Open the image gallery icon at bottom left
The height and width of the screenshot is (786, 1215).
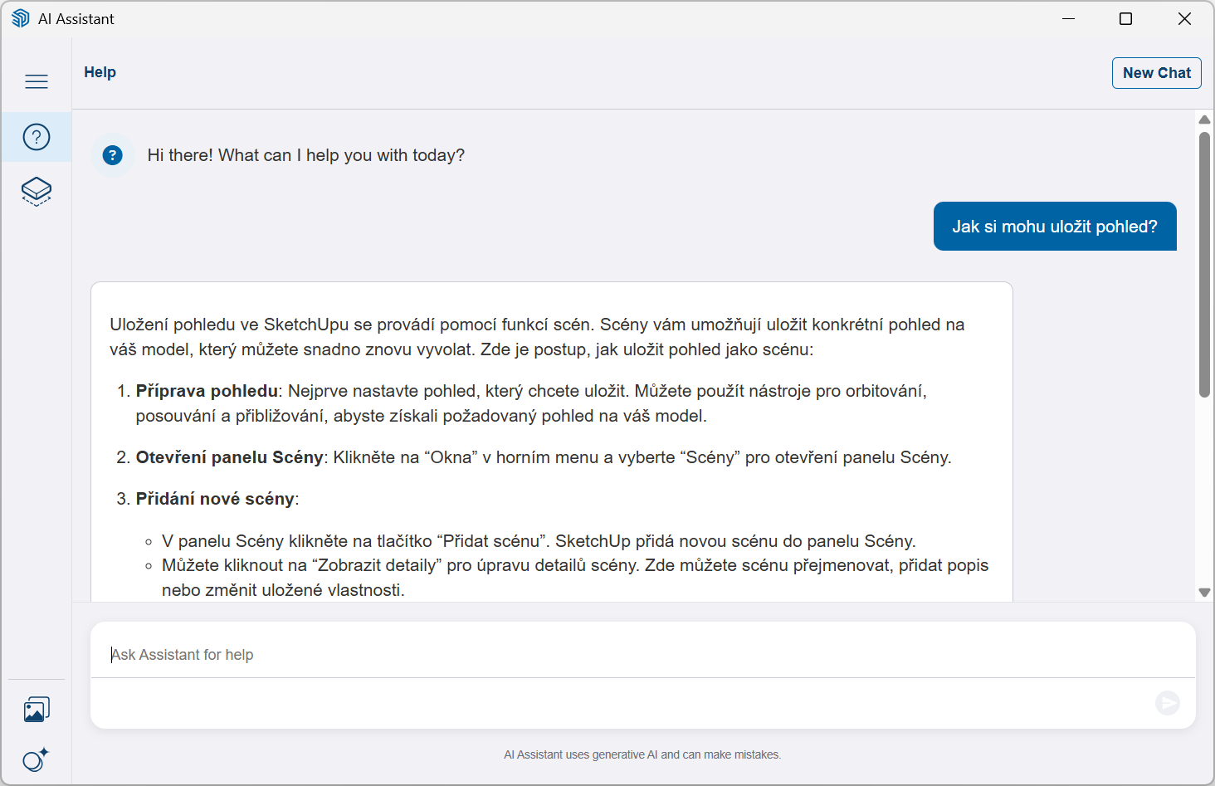37,710
